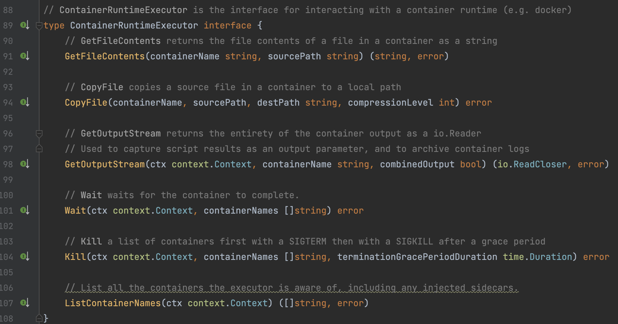Screen dimensions: 618x324
Task: Click the GetFileContents method name
Action: point(104,56)
